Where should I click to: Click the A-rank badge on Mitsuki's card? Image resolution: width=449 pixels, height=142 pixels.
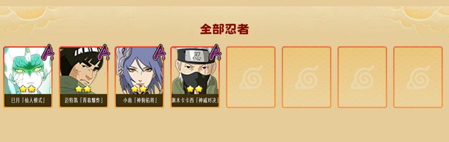click(x=48, y=52)
